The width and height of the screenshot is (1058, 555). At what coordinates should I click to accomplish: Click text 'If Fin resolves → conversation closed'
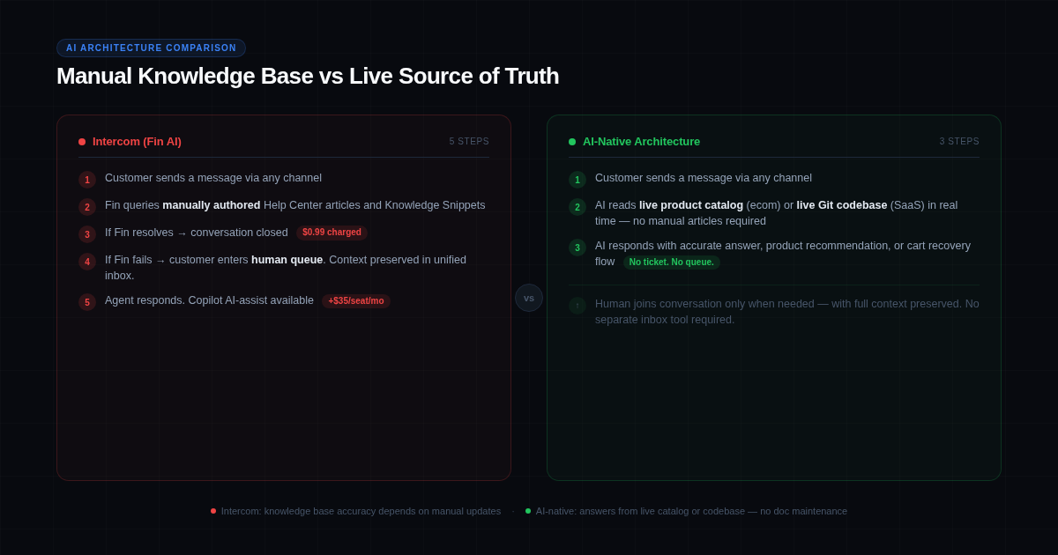click(x=197, y=233)
